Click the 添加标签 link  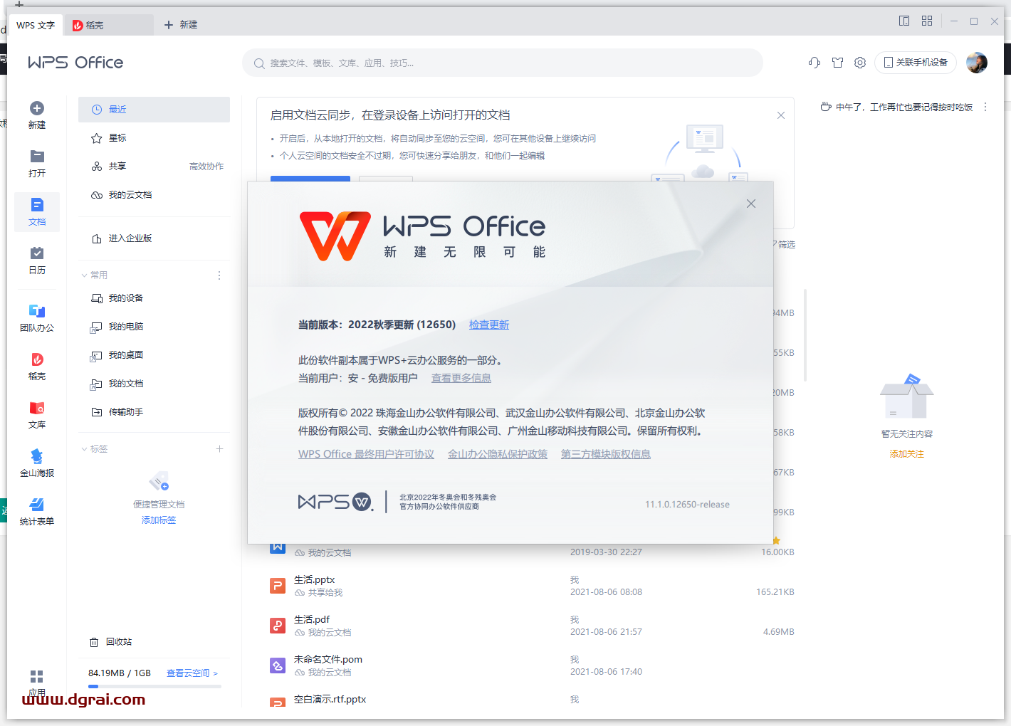(159, 520)
